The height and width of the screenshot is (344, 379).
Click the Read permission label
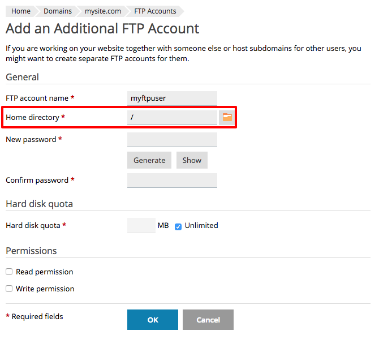tap(45, 272)
